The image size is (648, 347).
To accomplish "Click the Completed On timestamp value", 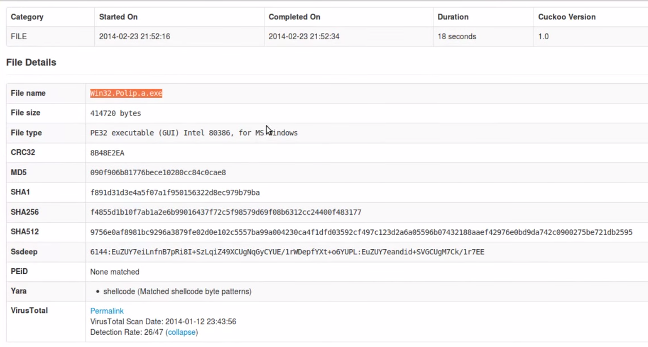I will (304, 36).
